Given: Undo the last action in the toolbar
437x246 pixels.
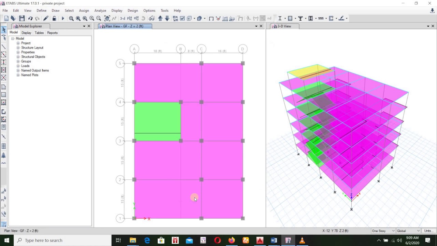Looking at the screenshot, I should (30, 18).
